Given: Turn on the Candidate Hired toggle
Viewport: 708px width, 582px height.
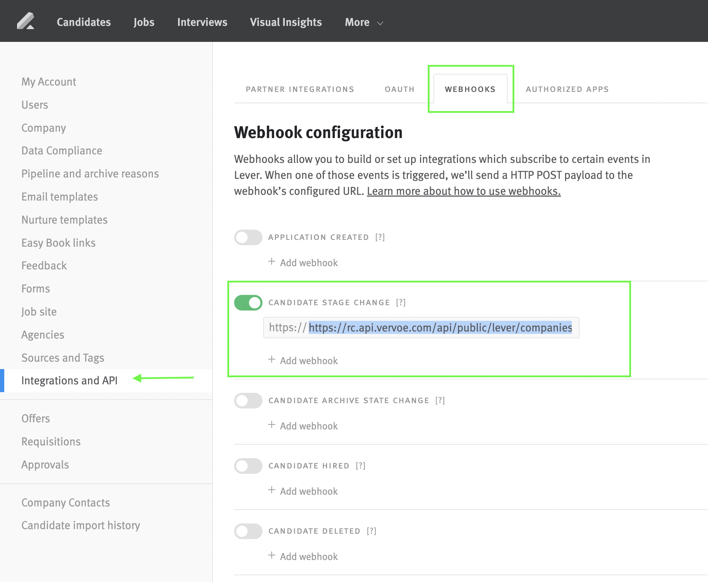Looking at the screenshot, I should (x=248, y=466).
